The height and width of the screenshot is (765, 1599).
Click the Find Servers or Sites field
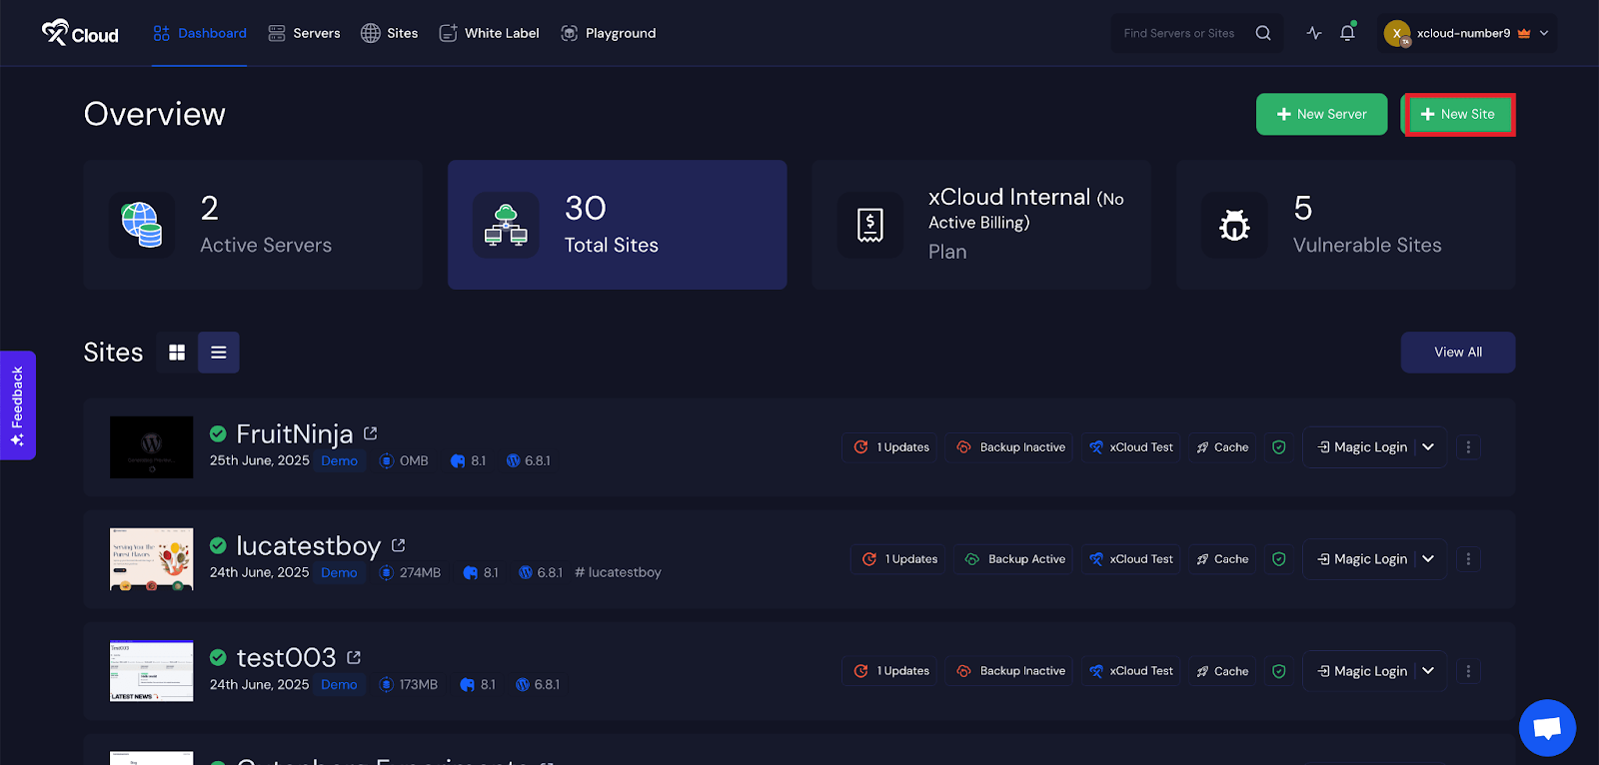[x=1179, y=33]
